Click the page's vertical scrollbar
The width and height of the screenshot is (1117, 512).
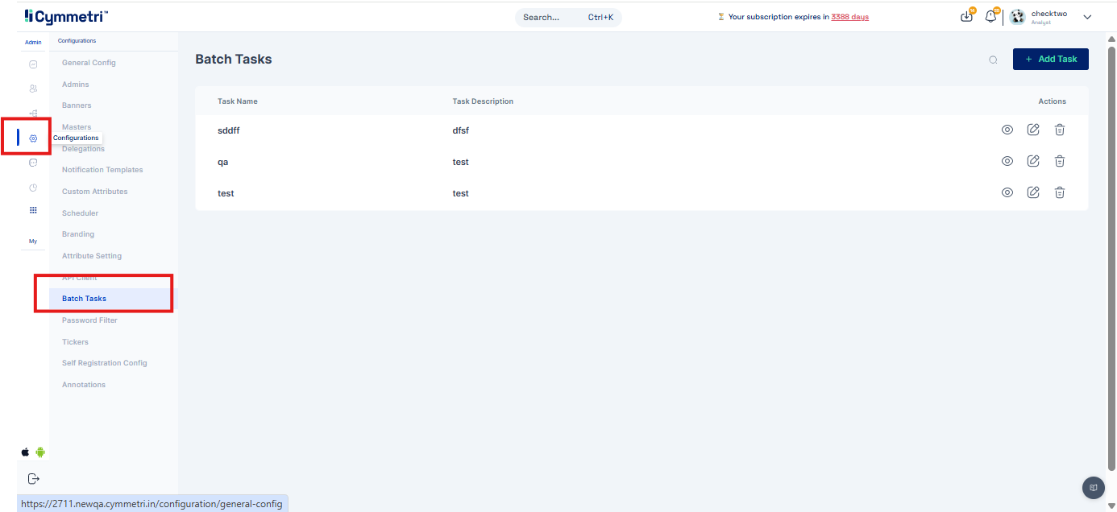(x=1111, y=242)
